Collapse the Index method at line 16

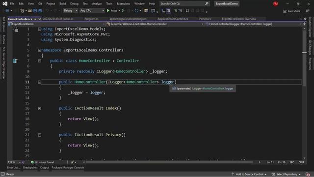point(39,108)
